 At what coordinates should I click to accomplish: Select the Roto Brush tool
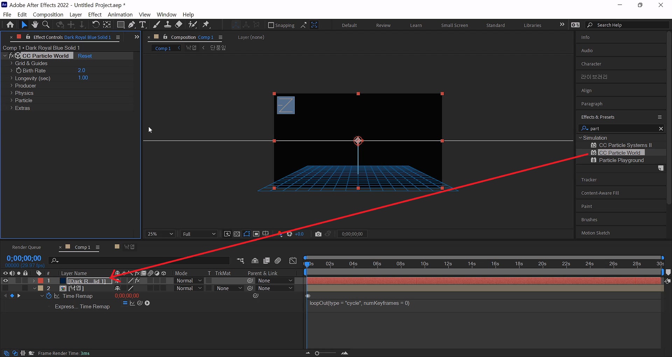192,24
